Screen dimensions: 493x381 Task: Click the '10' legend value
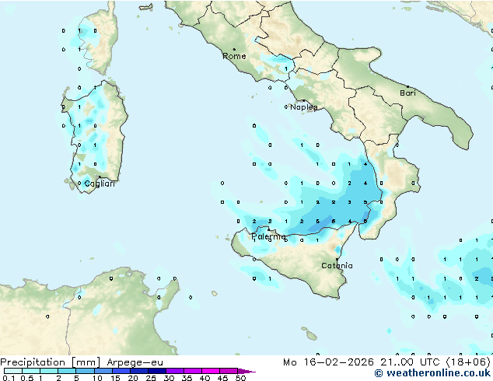(97, 378)
